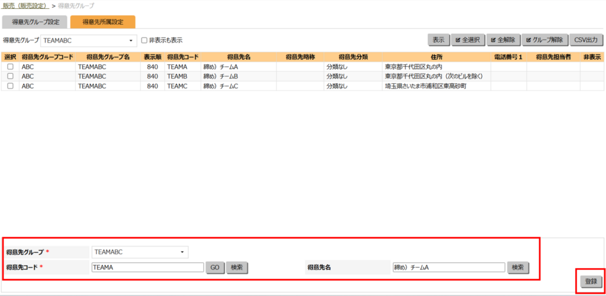Click the 全解除 deselect-all button

[x=502, y=40]
